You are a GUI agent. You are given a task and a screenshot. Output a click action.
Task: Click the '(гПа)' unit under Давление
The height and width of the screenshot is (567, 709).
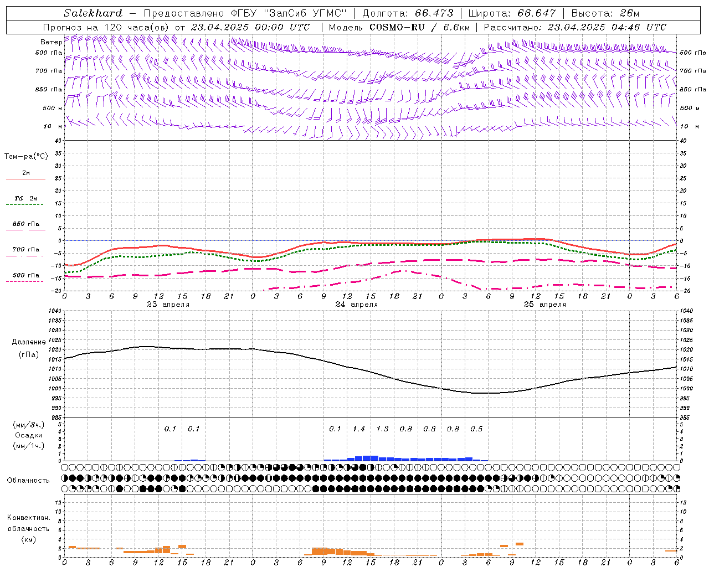pyautogui.click(x=29, y=355)
